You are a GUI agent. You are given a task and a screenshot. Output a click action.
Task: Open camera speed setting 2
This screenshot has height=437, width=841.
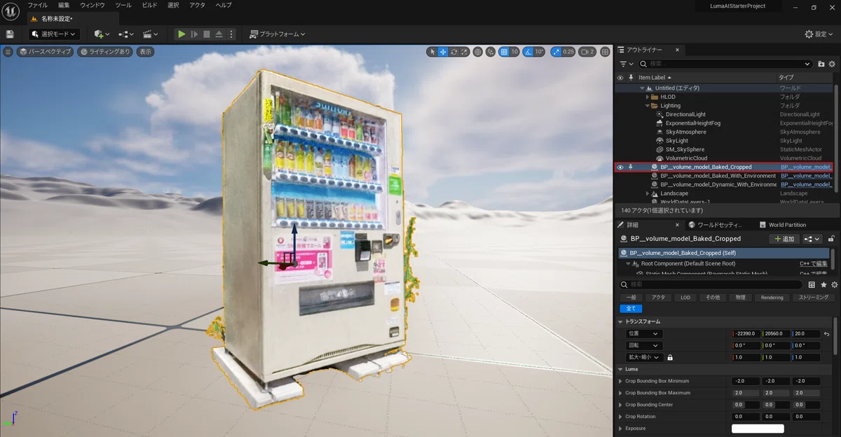point(587,52)
